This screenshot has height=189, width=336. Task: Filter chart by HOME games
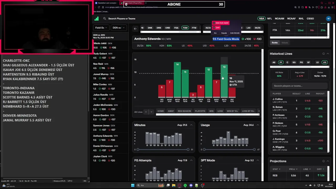click(161, 111)
